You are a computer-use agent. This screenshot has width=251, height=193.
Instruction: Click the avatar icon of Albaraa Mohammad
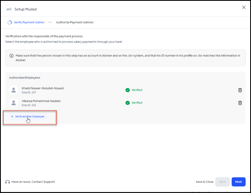[14, 103]
